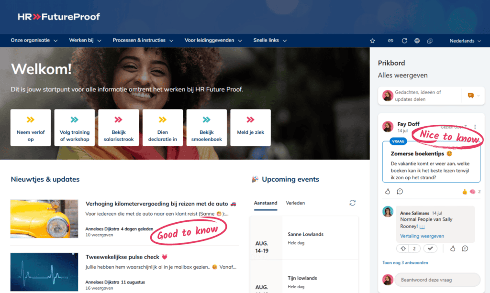Click the Prikbord heading
490x293 pixels.
391,63
